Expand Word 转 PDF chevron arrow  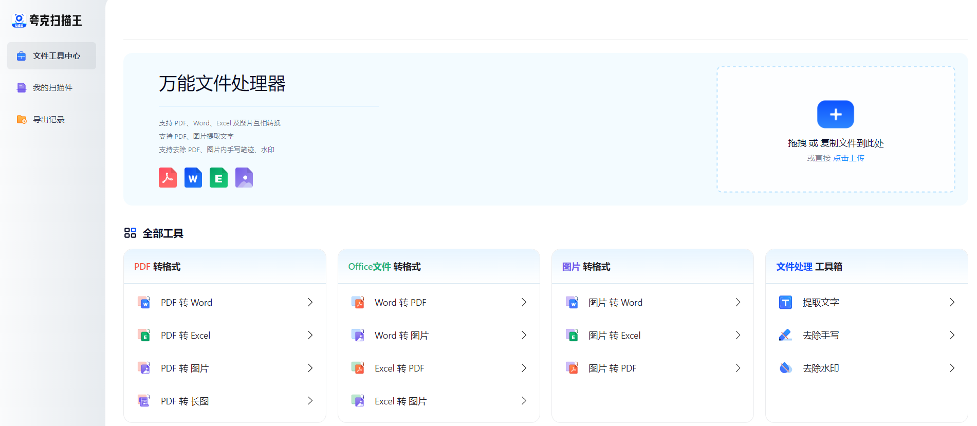[x=524, y=302]
